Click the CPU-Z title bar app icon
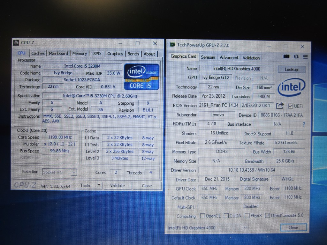 (16, 43)
